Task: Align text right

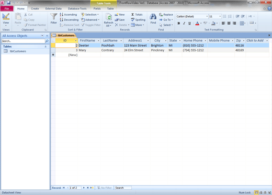Action: coord(234,23)
